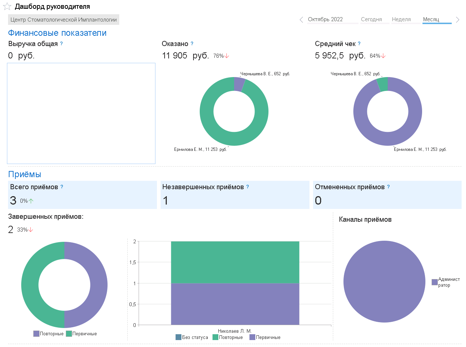Open help tooltip next to Всего приёмов

click(62, 187)
